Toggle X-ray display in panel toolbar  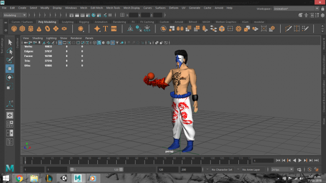click(157, 43)
